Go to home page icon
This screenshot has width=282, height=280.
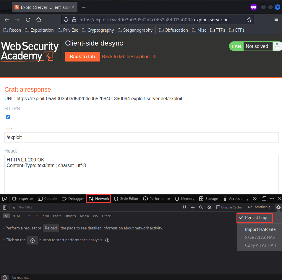pyautogui.click(x=38, y=20)
